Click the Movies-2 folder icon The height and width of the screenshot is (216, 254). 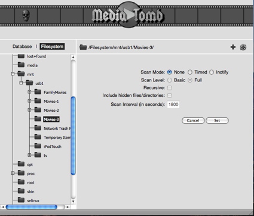pos(38,109)
